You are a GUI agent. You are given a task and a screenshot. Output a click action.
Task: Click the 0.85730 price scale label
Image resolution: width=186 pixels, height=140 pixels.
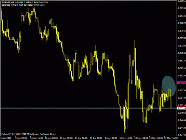(182, 90)
